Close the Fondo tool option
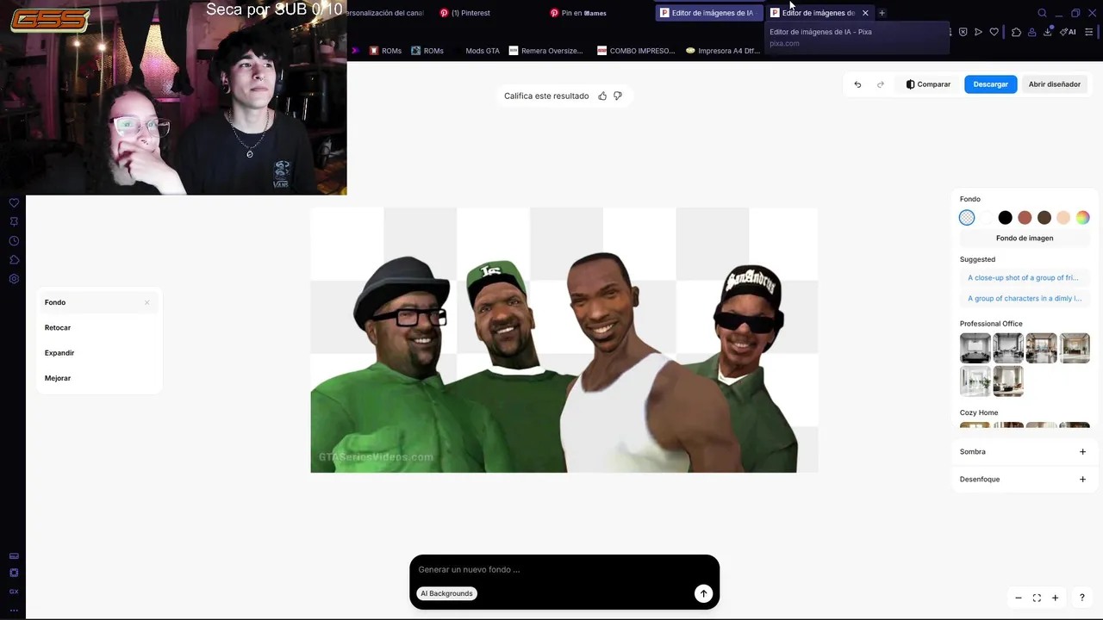 146,302
